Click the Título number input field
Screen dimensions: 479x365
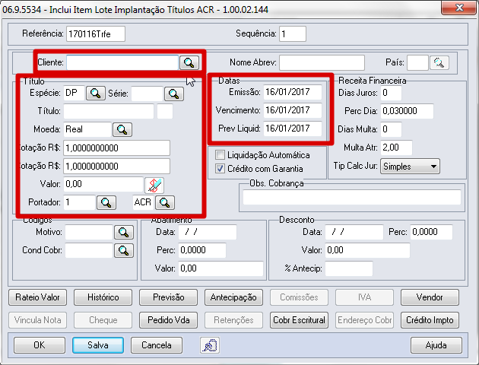(x=109, y=111)
